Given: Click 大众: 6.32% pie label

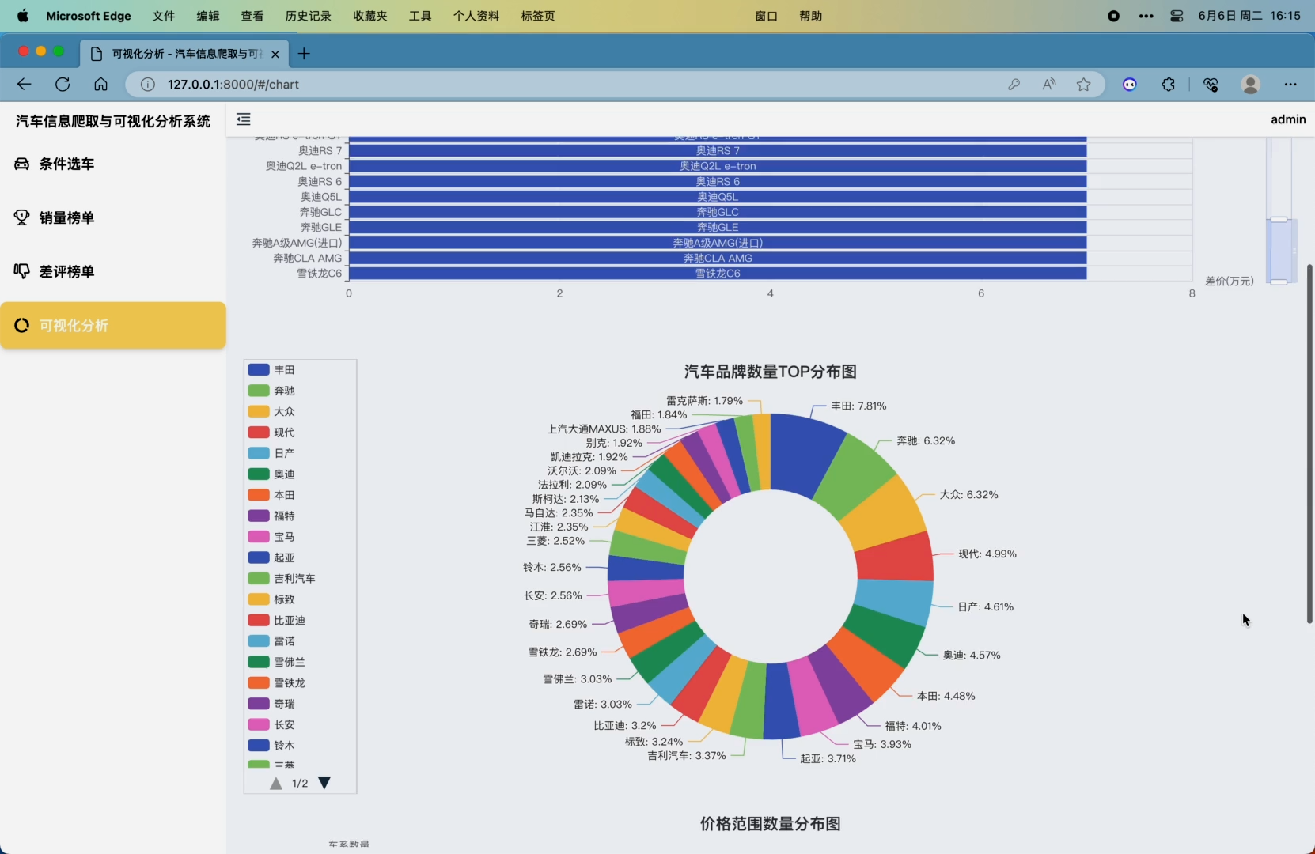Looking at the screenshot, I should (968, 494).
